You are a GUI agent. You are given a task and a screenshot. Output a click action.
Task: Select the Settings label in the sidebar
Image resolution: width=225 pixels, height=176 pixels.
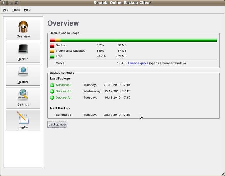[23, 104]
